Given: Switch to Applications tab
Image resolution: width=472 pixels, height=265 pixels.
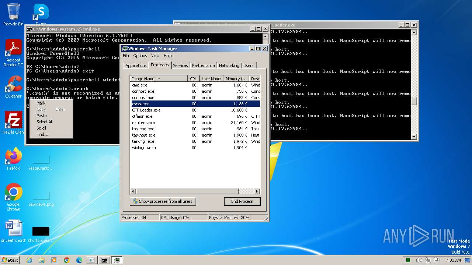Looking at the screenshot, I should pos(136,66).
